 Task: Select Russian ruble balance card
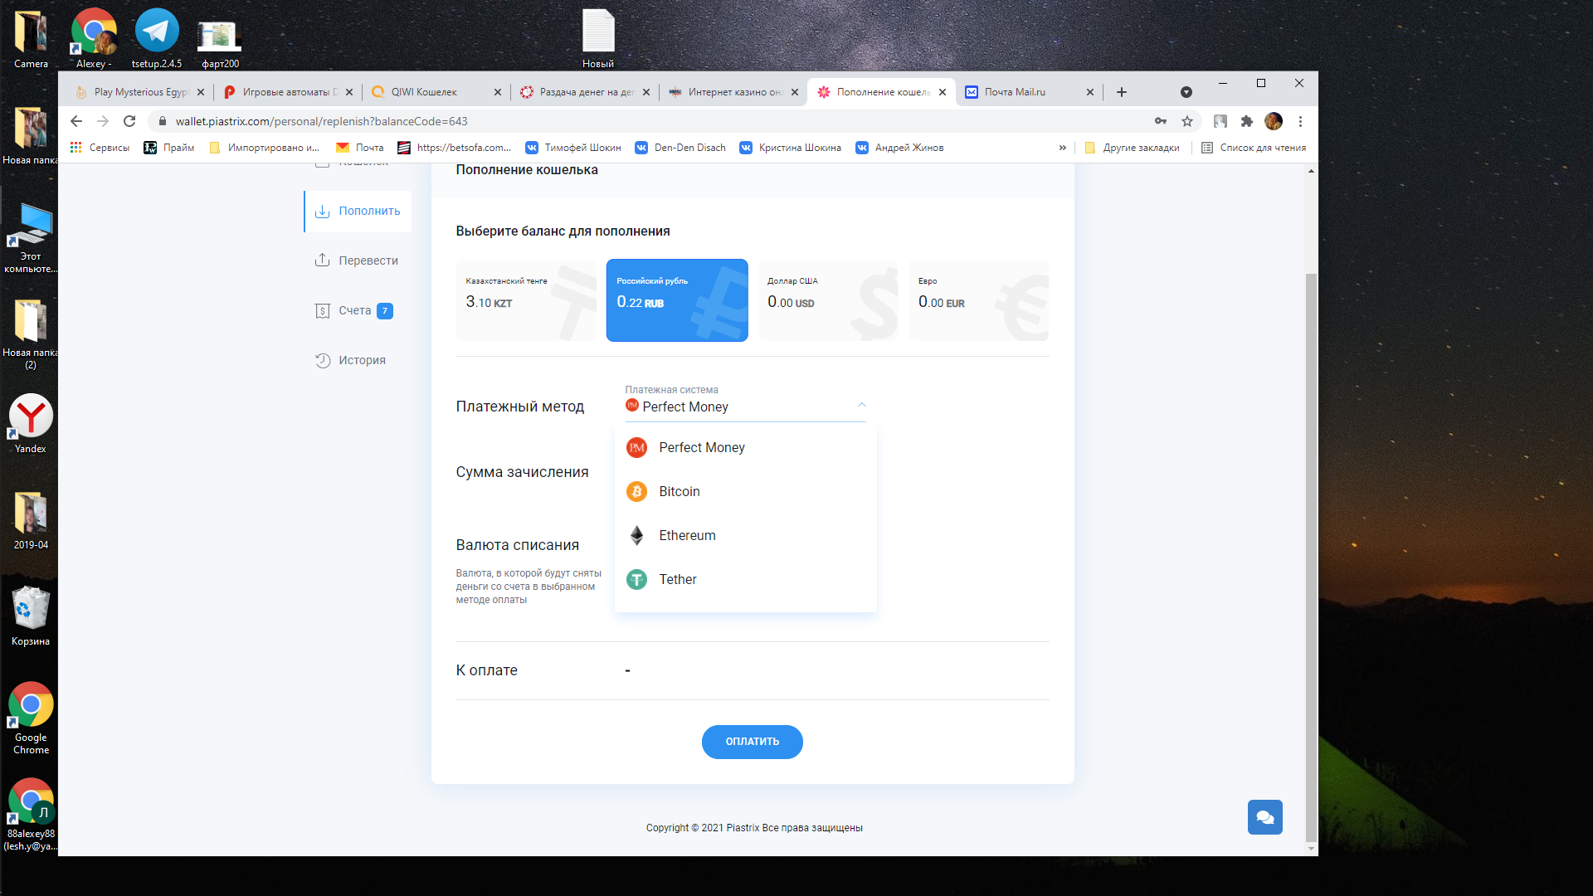coord(676,300)
